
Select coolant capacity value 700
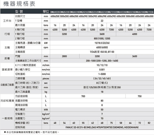point(83,96)
